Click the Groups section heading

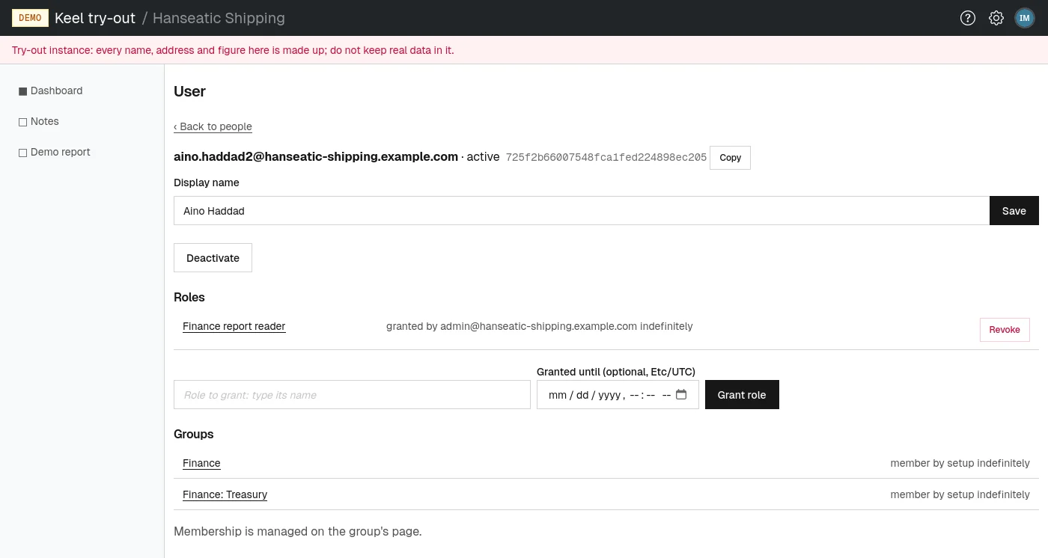point(194,434)
